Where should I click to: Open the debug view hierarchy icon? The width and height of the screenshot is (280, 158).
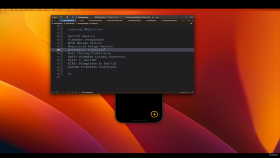pyautogui.click(x=70, y=92)
